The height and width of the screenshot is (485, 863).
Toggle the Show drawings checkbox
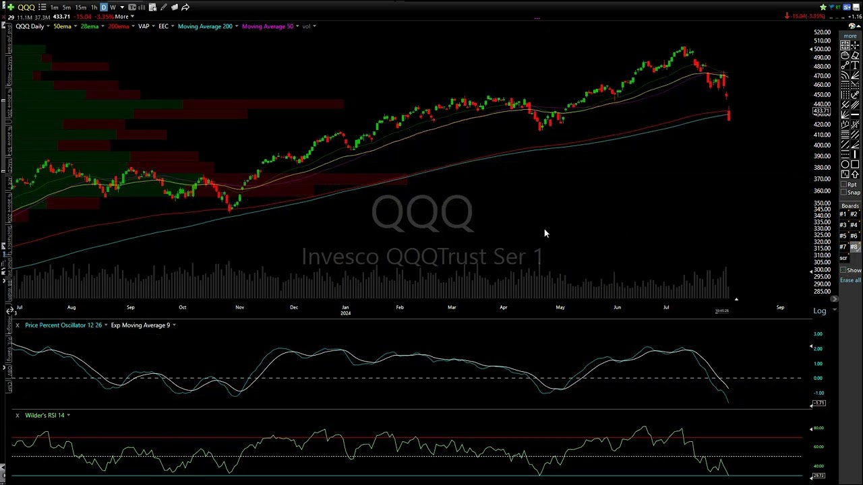click(843, 269)
